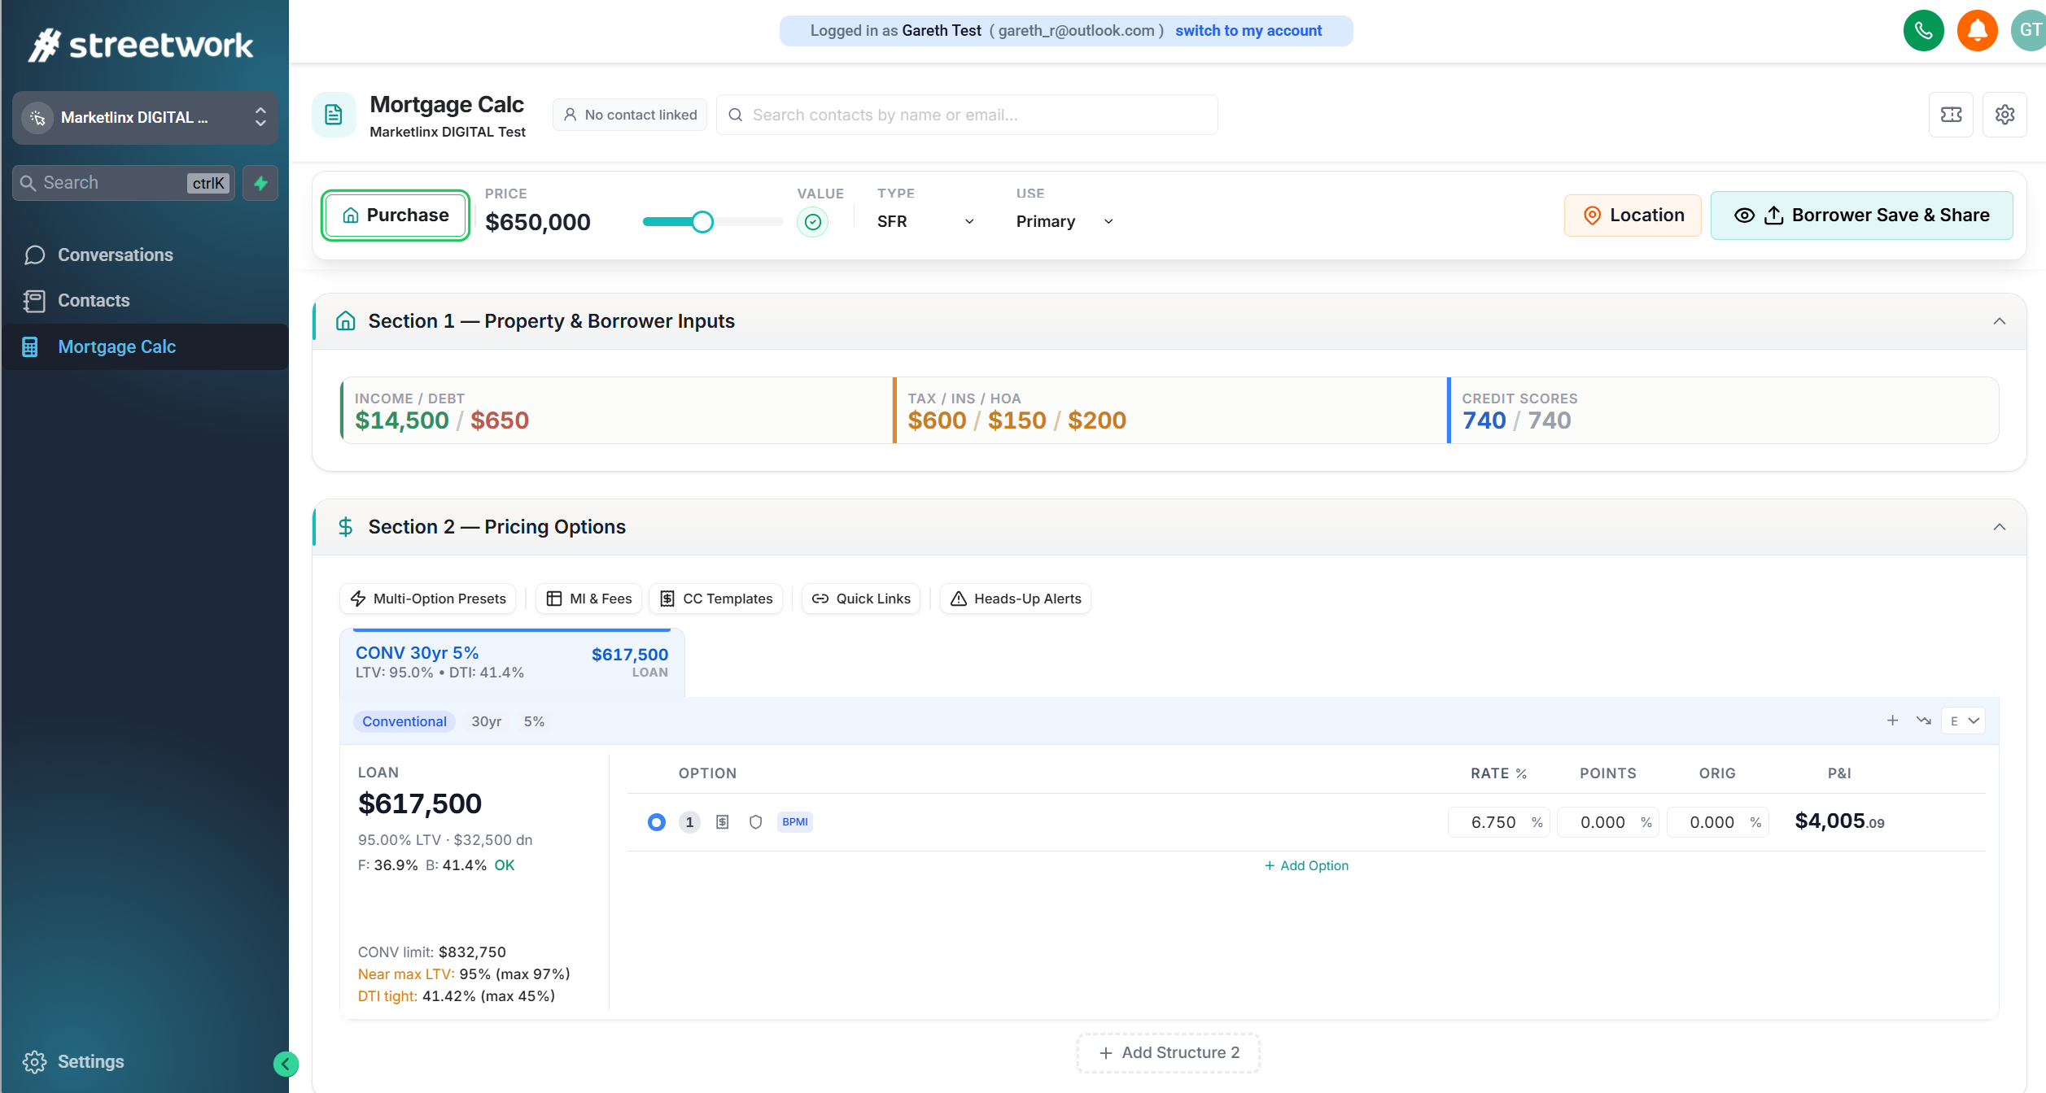Click the $650,000 price value

click(x=538, y=222)
